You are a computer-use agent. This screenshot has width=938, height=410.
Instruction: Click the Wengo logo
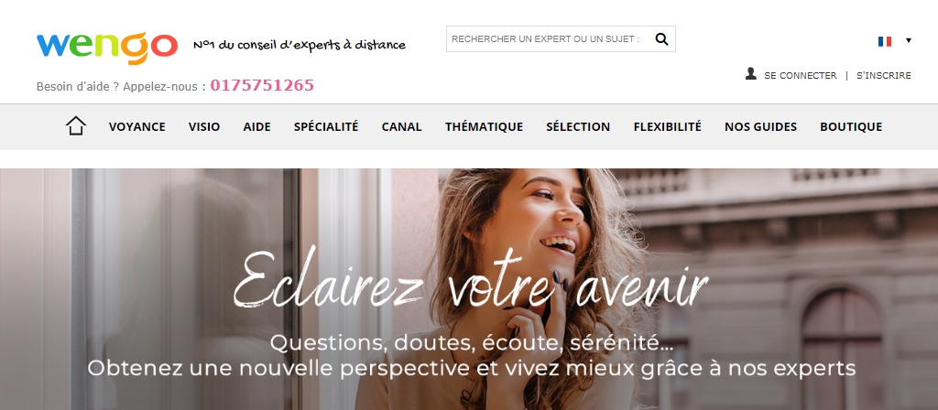107,48
